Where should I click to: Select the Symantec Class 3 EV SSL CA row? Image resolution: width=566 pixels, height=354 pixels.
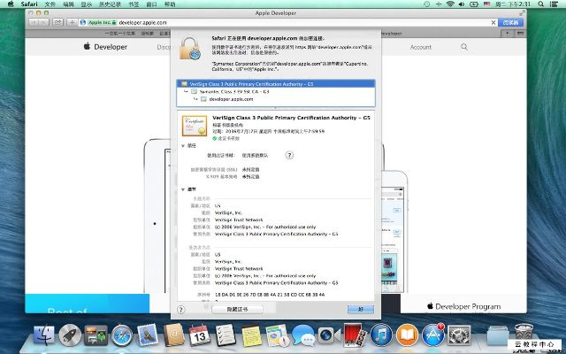(x=276, y=91)
